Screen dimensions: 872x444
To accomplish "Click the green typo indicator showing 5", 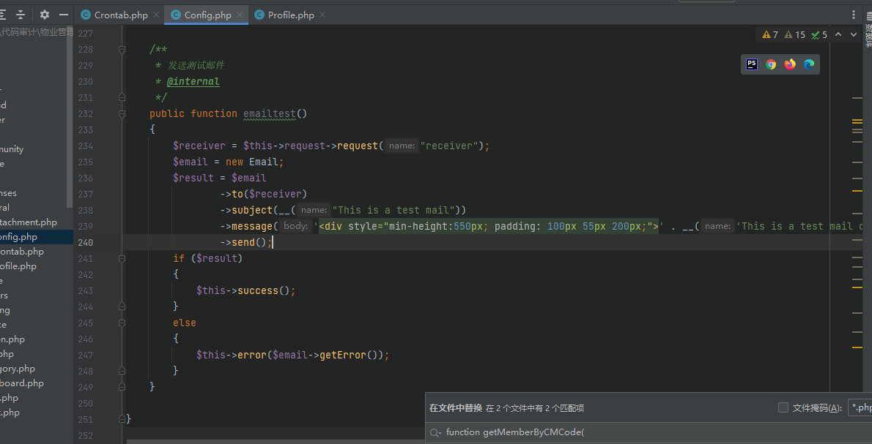I will (x=819, y=34).
